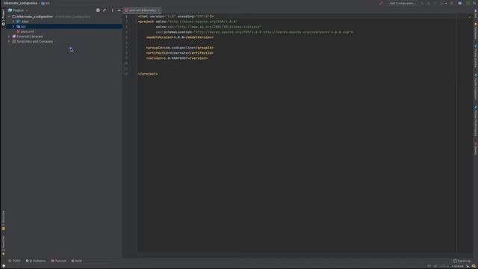Open the Build tool window
This screenshot has height=269, width=478.
click(x=76, y=261)
